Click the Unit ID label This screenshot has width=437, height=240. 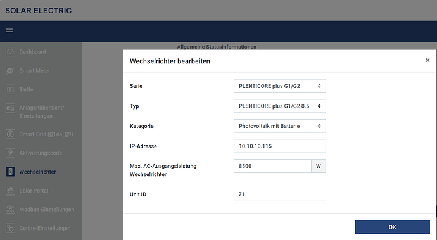pyautogui.click(x=138, y=194)
